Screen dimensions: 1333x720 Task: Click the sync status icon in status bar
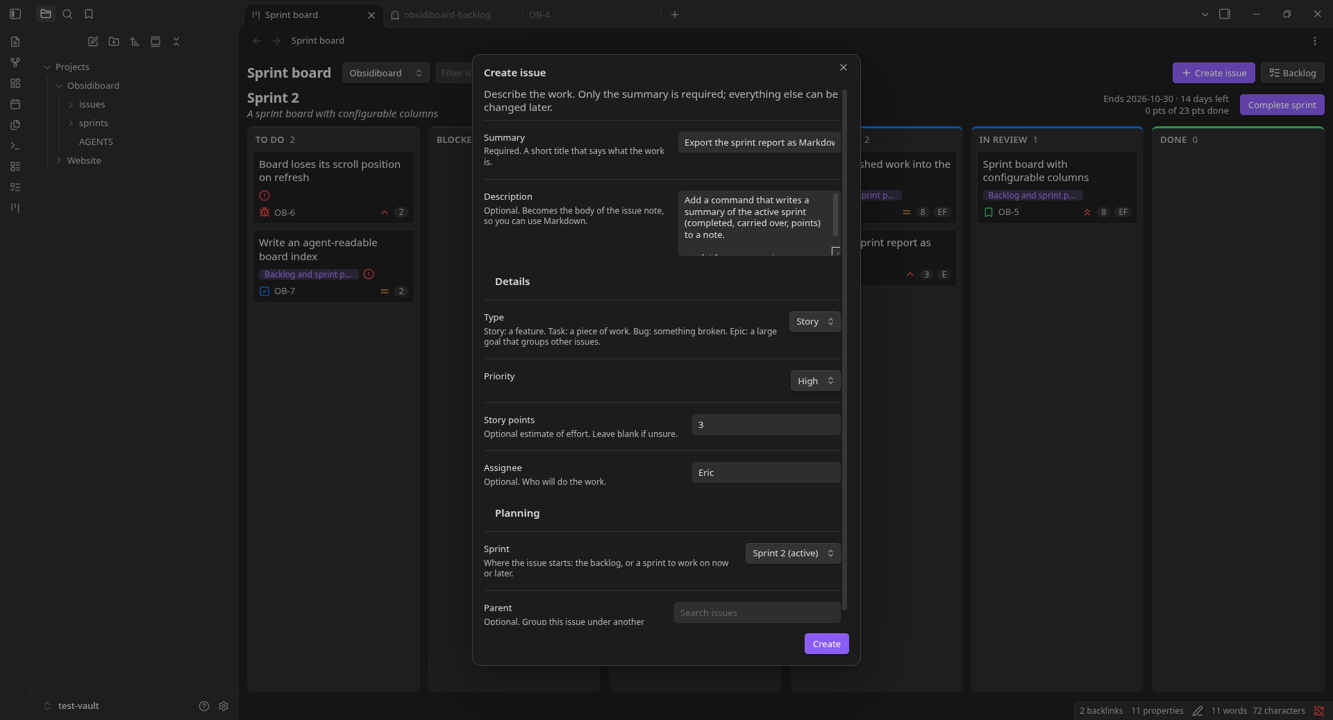pyautogui.click(x=1319, y=711)
